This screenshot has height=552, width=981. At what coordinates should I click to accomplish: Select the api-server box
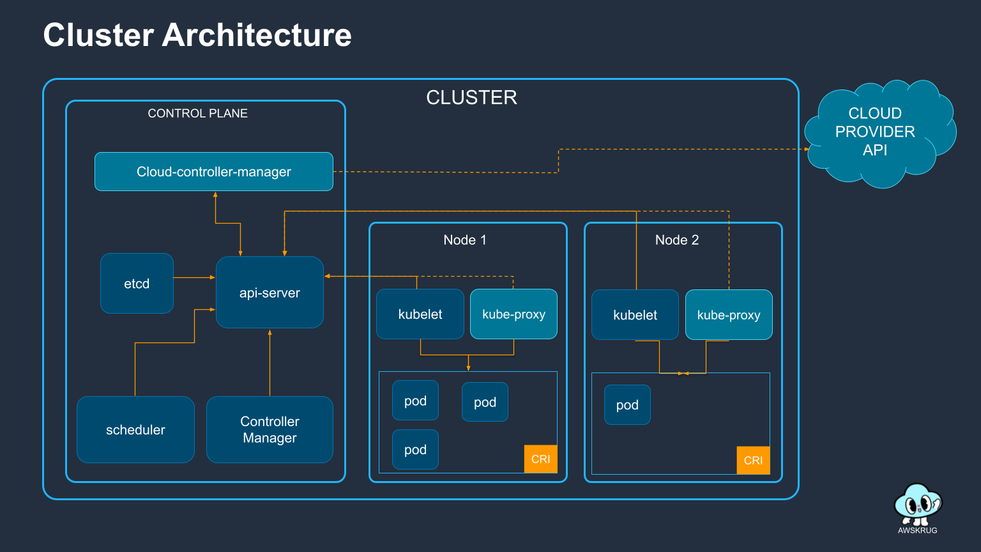click(270, 293)
